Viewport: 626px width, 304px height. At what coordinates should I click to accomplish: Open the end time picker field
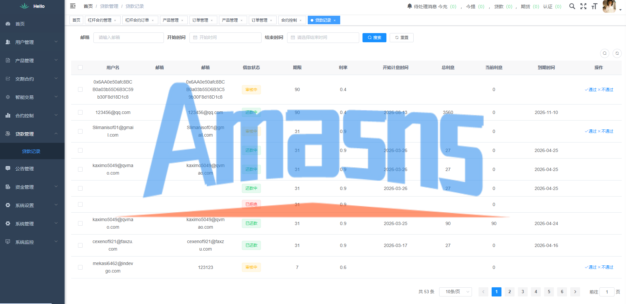(x=323, y=38)
